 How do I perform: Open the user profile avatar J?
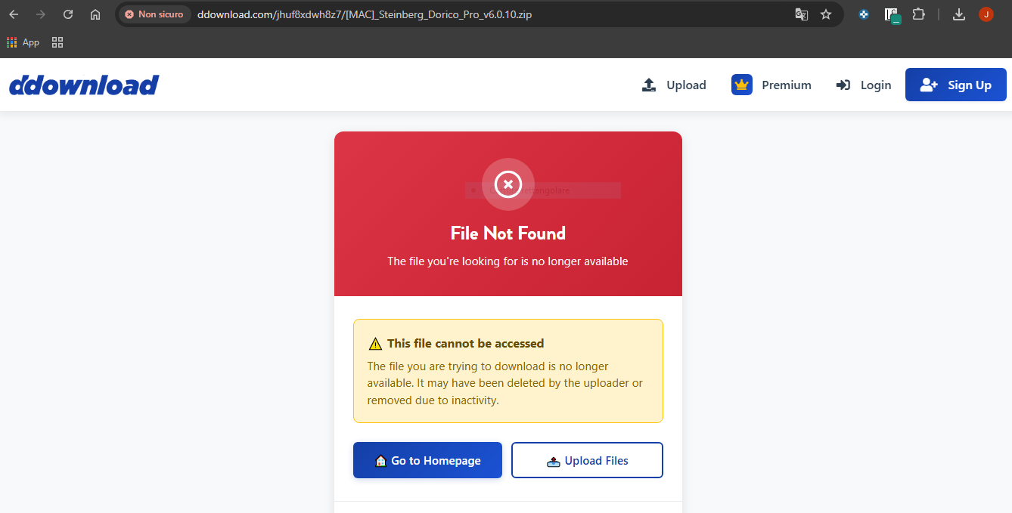pos(986,14)
